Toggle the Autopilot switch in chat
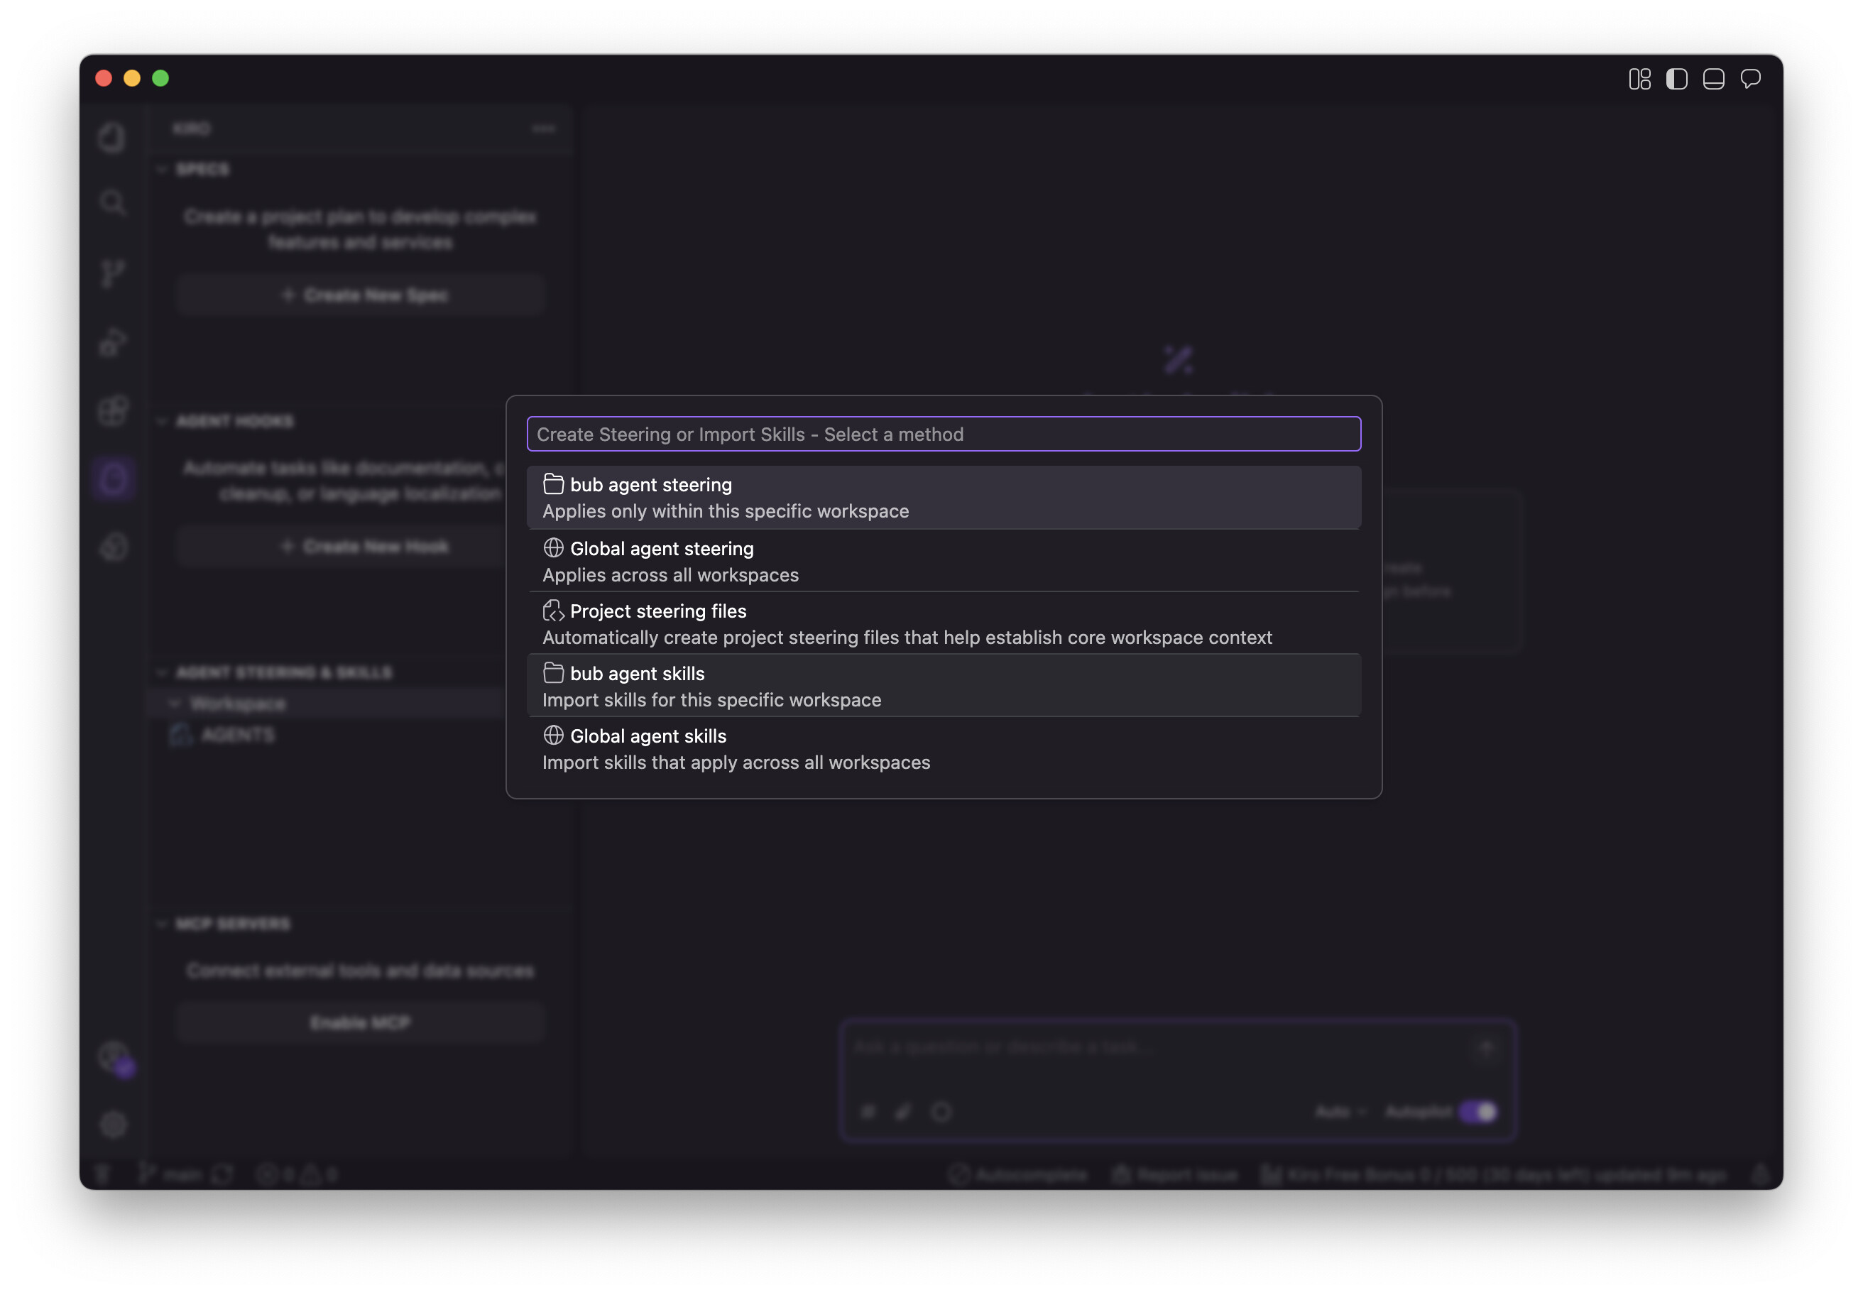 click(1477, 1112)
